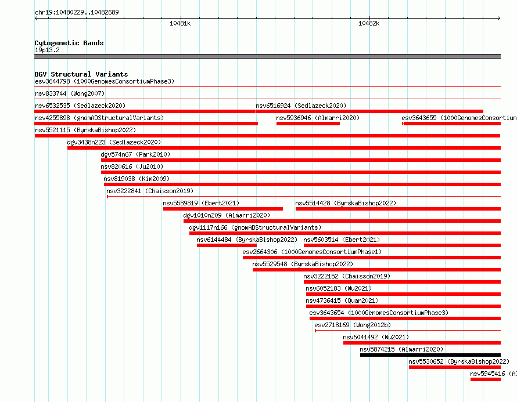This screenshot has height=402, width=517.
Task: Click the chr19:10480229..10482689 position label
Action: point(77,13)
